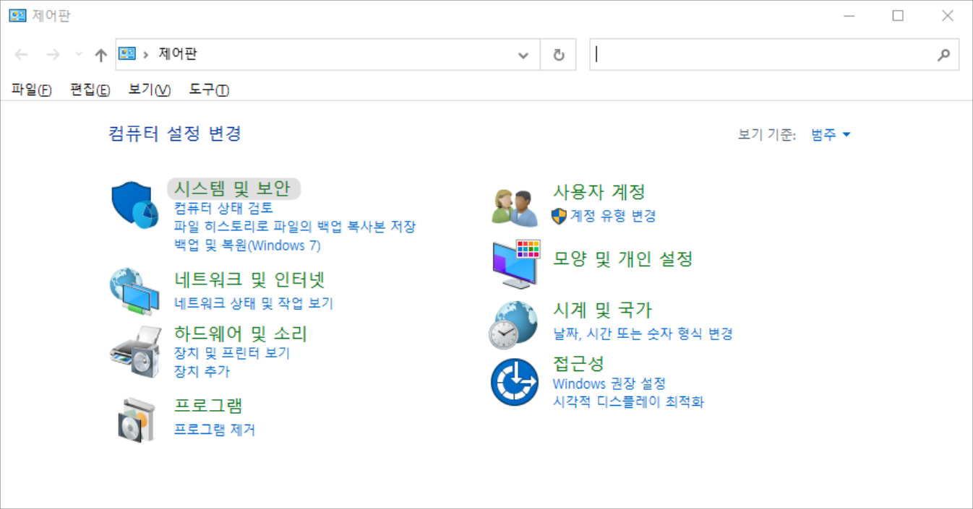Go up one level with up arrow

click(101, 55)
